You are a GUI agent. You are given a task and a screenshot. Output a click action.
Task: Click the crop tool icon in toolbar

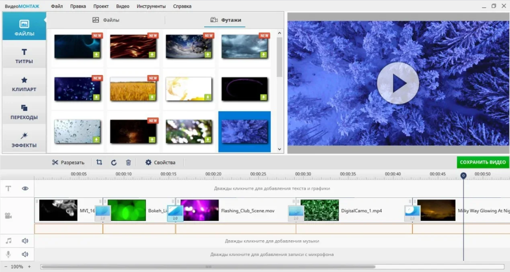99,163
